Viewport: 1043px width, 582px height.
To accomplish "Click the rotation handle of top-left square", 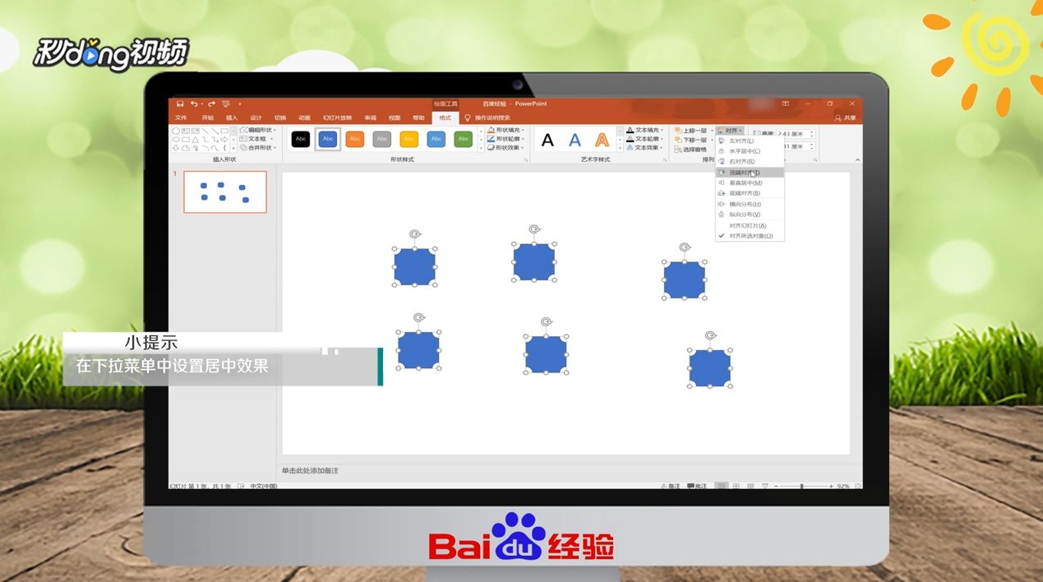I will 415,234.
